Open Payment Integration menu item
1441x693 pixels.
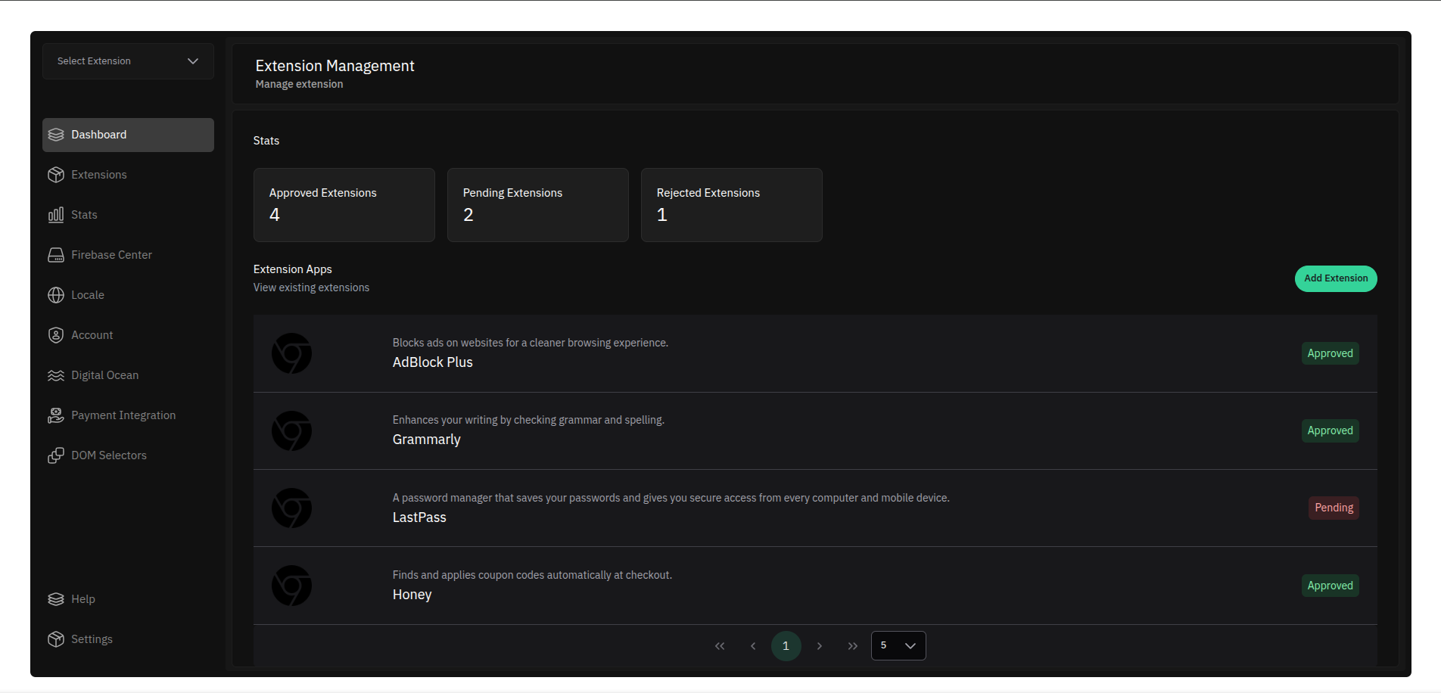coord(123,415)
